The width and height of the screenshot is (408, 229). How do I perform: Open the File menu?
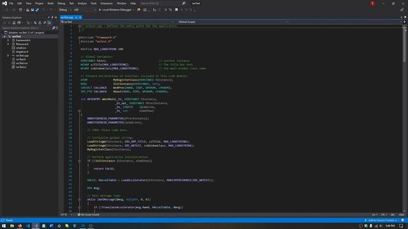[11, 3]
